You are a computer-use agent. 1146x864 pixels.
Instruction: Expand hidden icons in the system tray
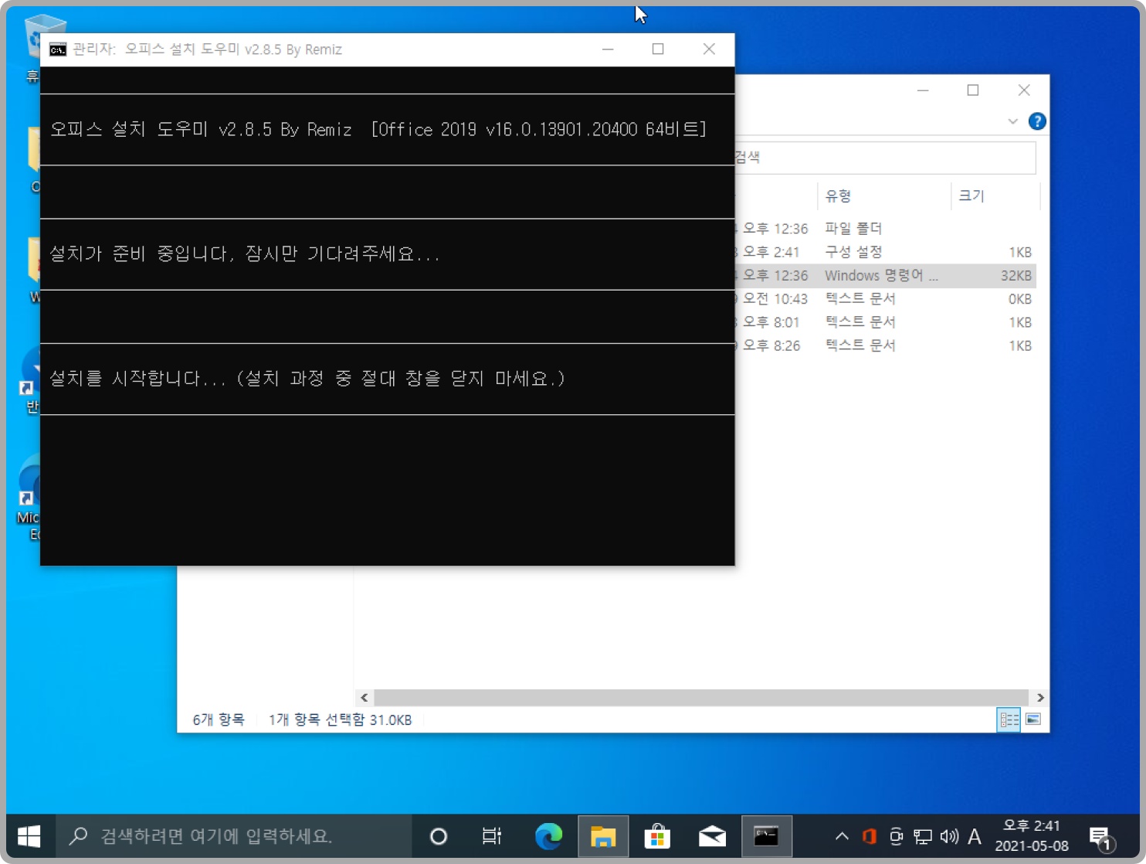point(842,836)
